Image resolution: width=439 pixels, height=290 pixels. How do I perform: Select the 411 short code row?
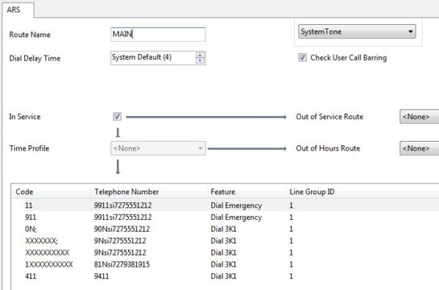(225, 276)
